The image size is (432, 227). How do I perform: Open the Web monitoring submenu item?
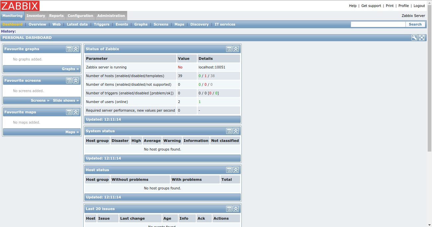pos(56,24)
